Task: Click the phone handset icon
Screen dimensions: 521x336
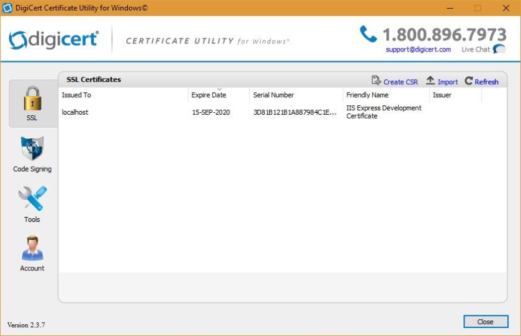Action: pyautogui.click(x=368, y=34)
